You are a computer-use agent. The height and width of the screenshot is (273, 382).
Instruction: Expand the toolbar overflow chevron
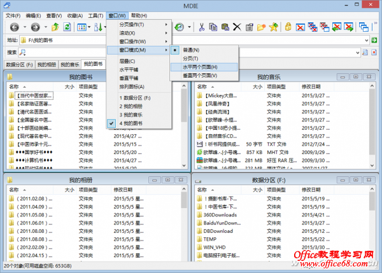click(376, 24)
